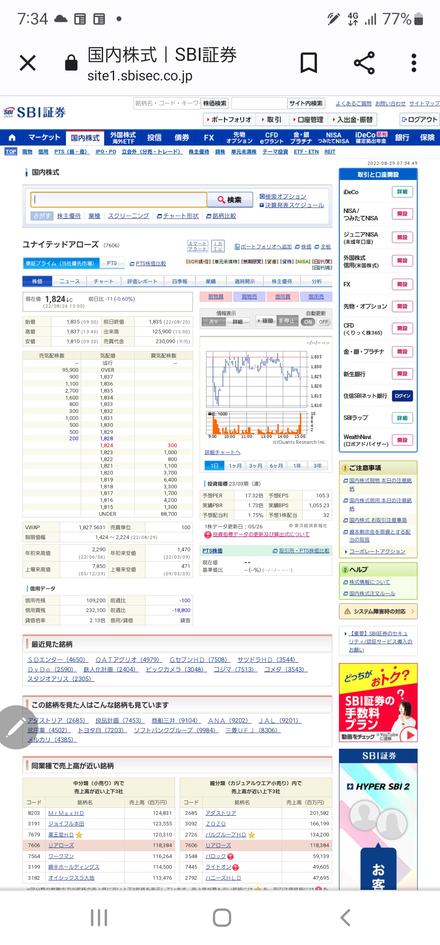Click the red icon beside 投資指標データの更新
This screenshot has width=440, height=945.
point(208,535)
